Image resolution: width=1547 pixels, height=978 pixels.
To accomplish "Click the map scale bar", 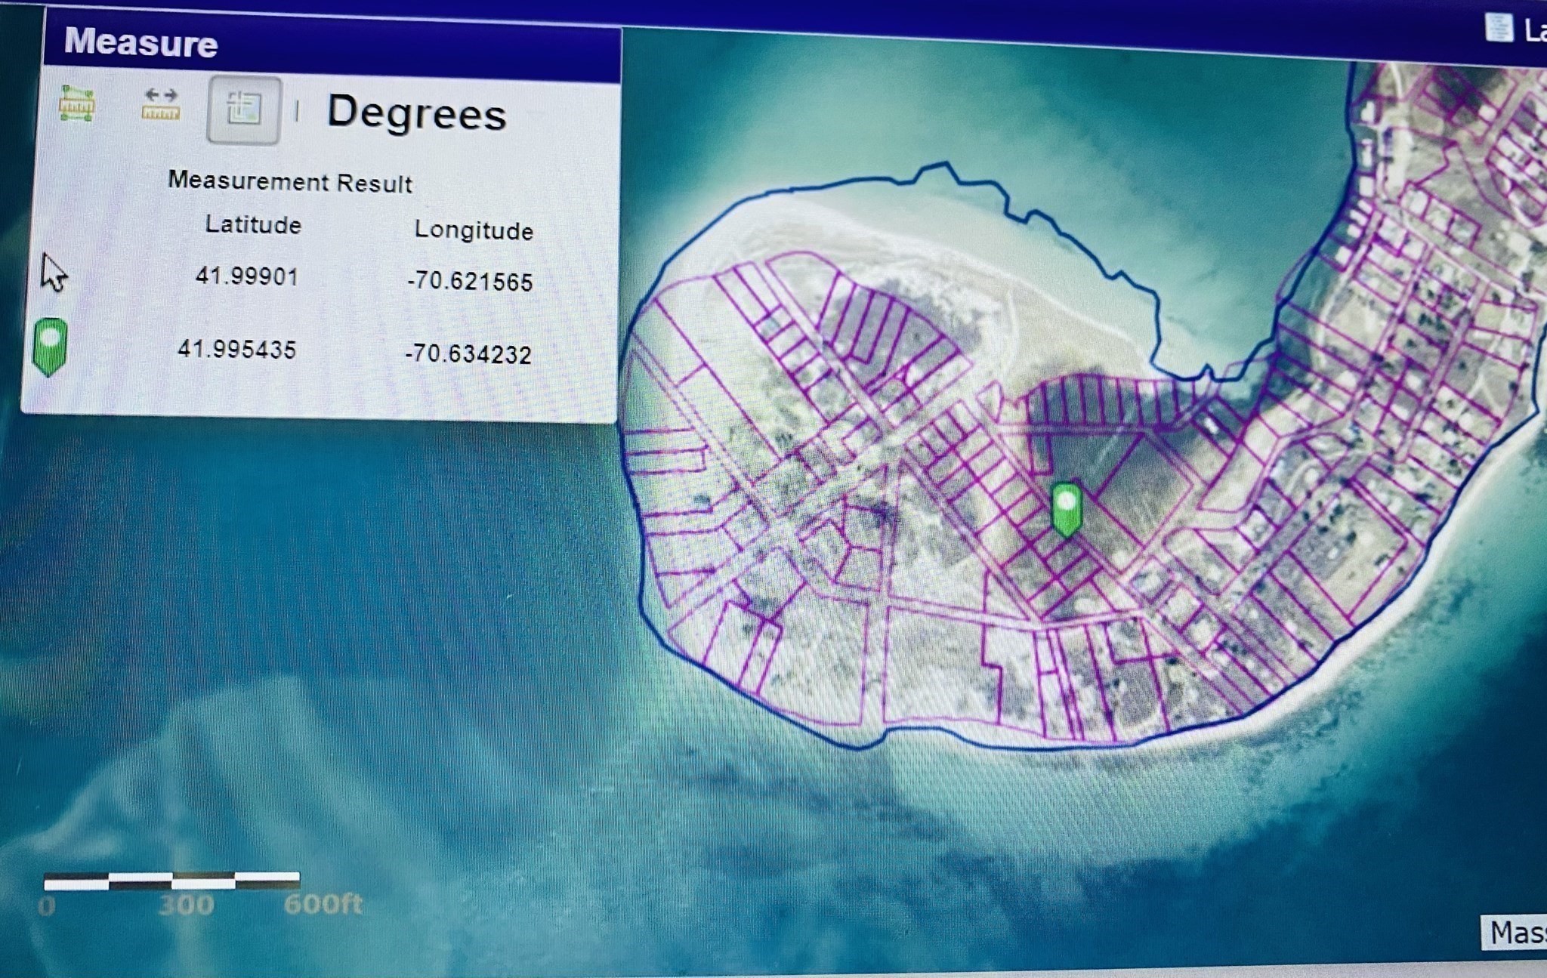I will (x=172, y=880).
